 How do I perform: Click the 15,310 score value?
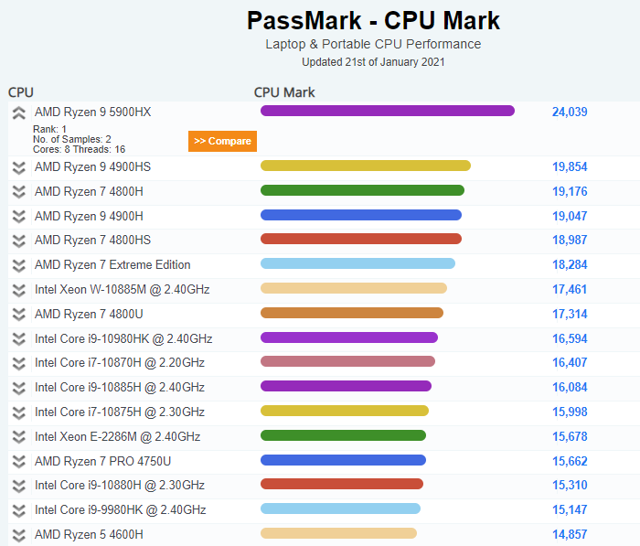click(x=570, y=485)
